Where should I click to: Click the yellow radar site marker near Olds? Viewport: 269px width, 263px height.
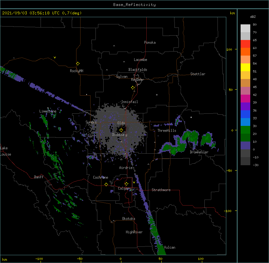[x=121, y=130]
